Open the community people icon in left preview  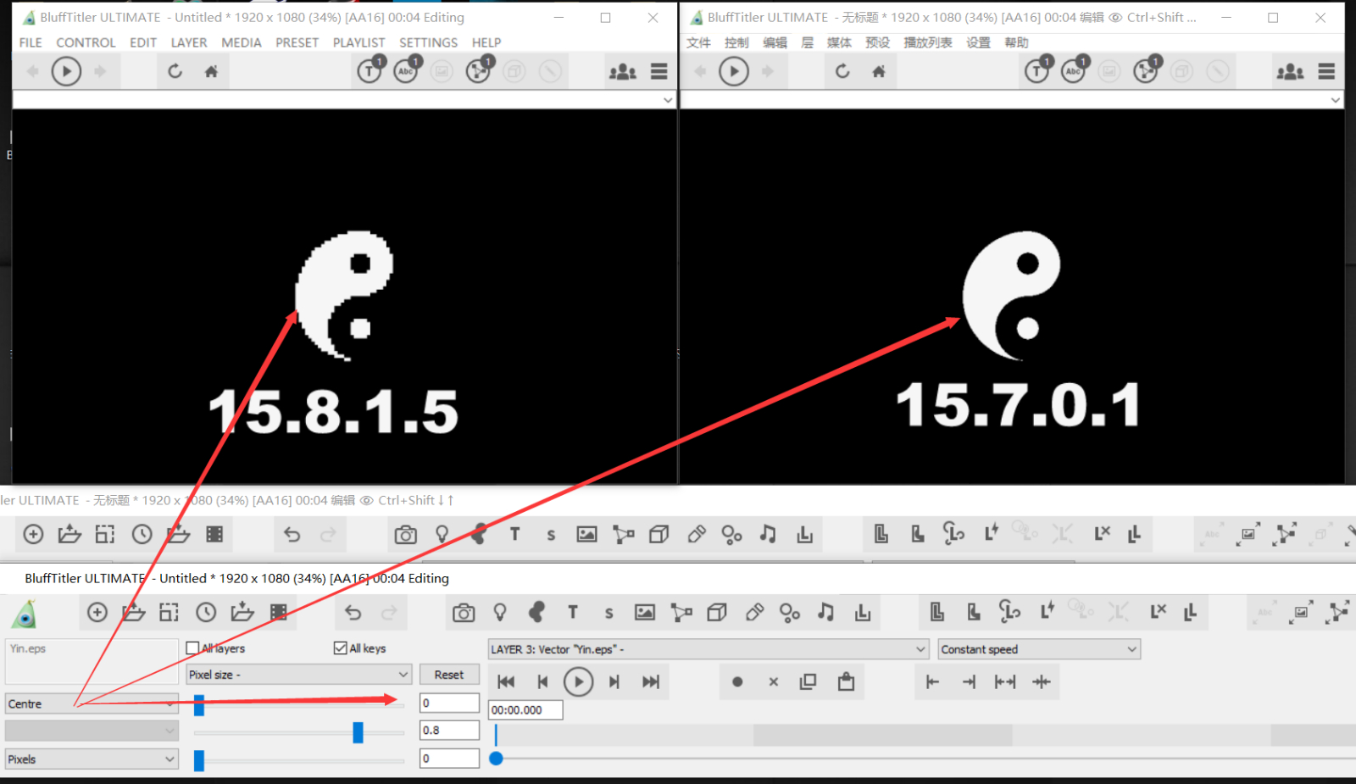coord(623,72)
